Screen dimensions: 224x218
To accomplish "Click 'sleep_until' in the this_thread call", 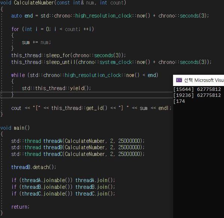I will [x=61, y=62].
